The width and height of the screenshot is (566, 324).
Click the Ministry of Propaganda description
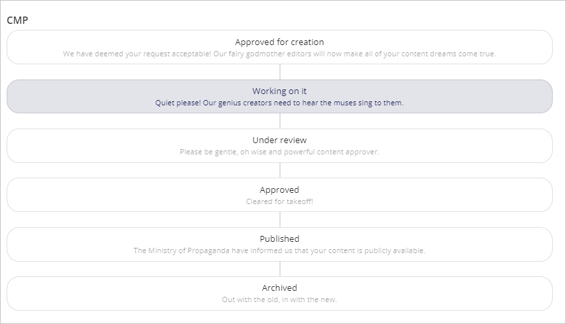279,250
